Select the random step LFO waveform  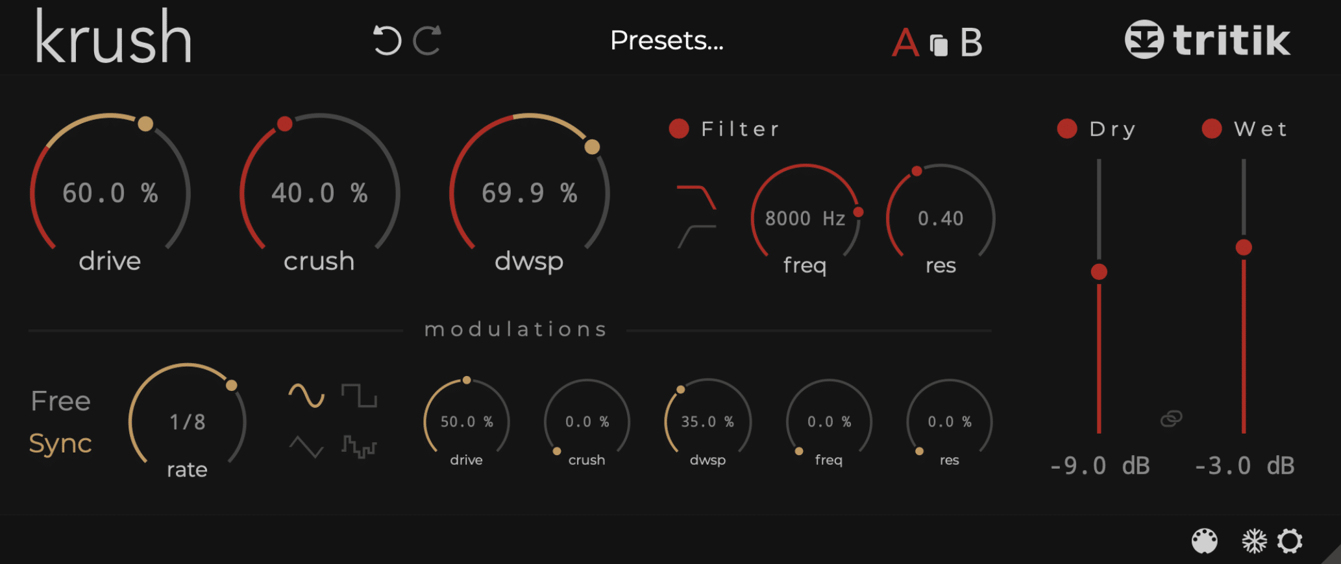pos(359,447)
